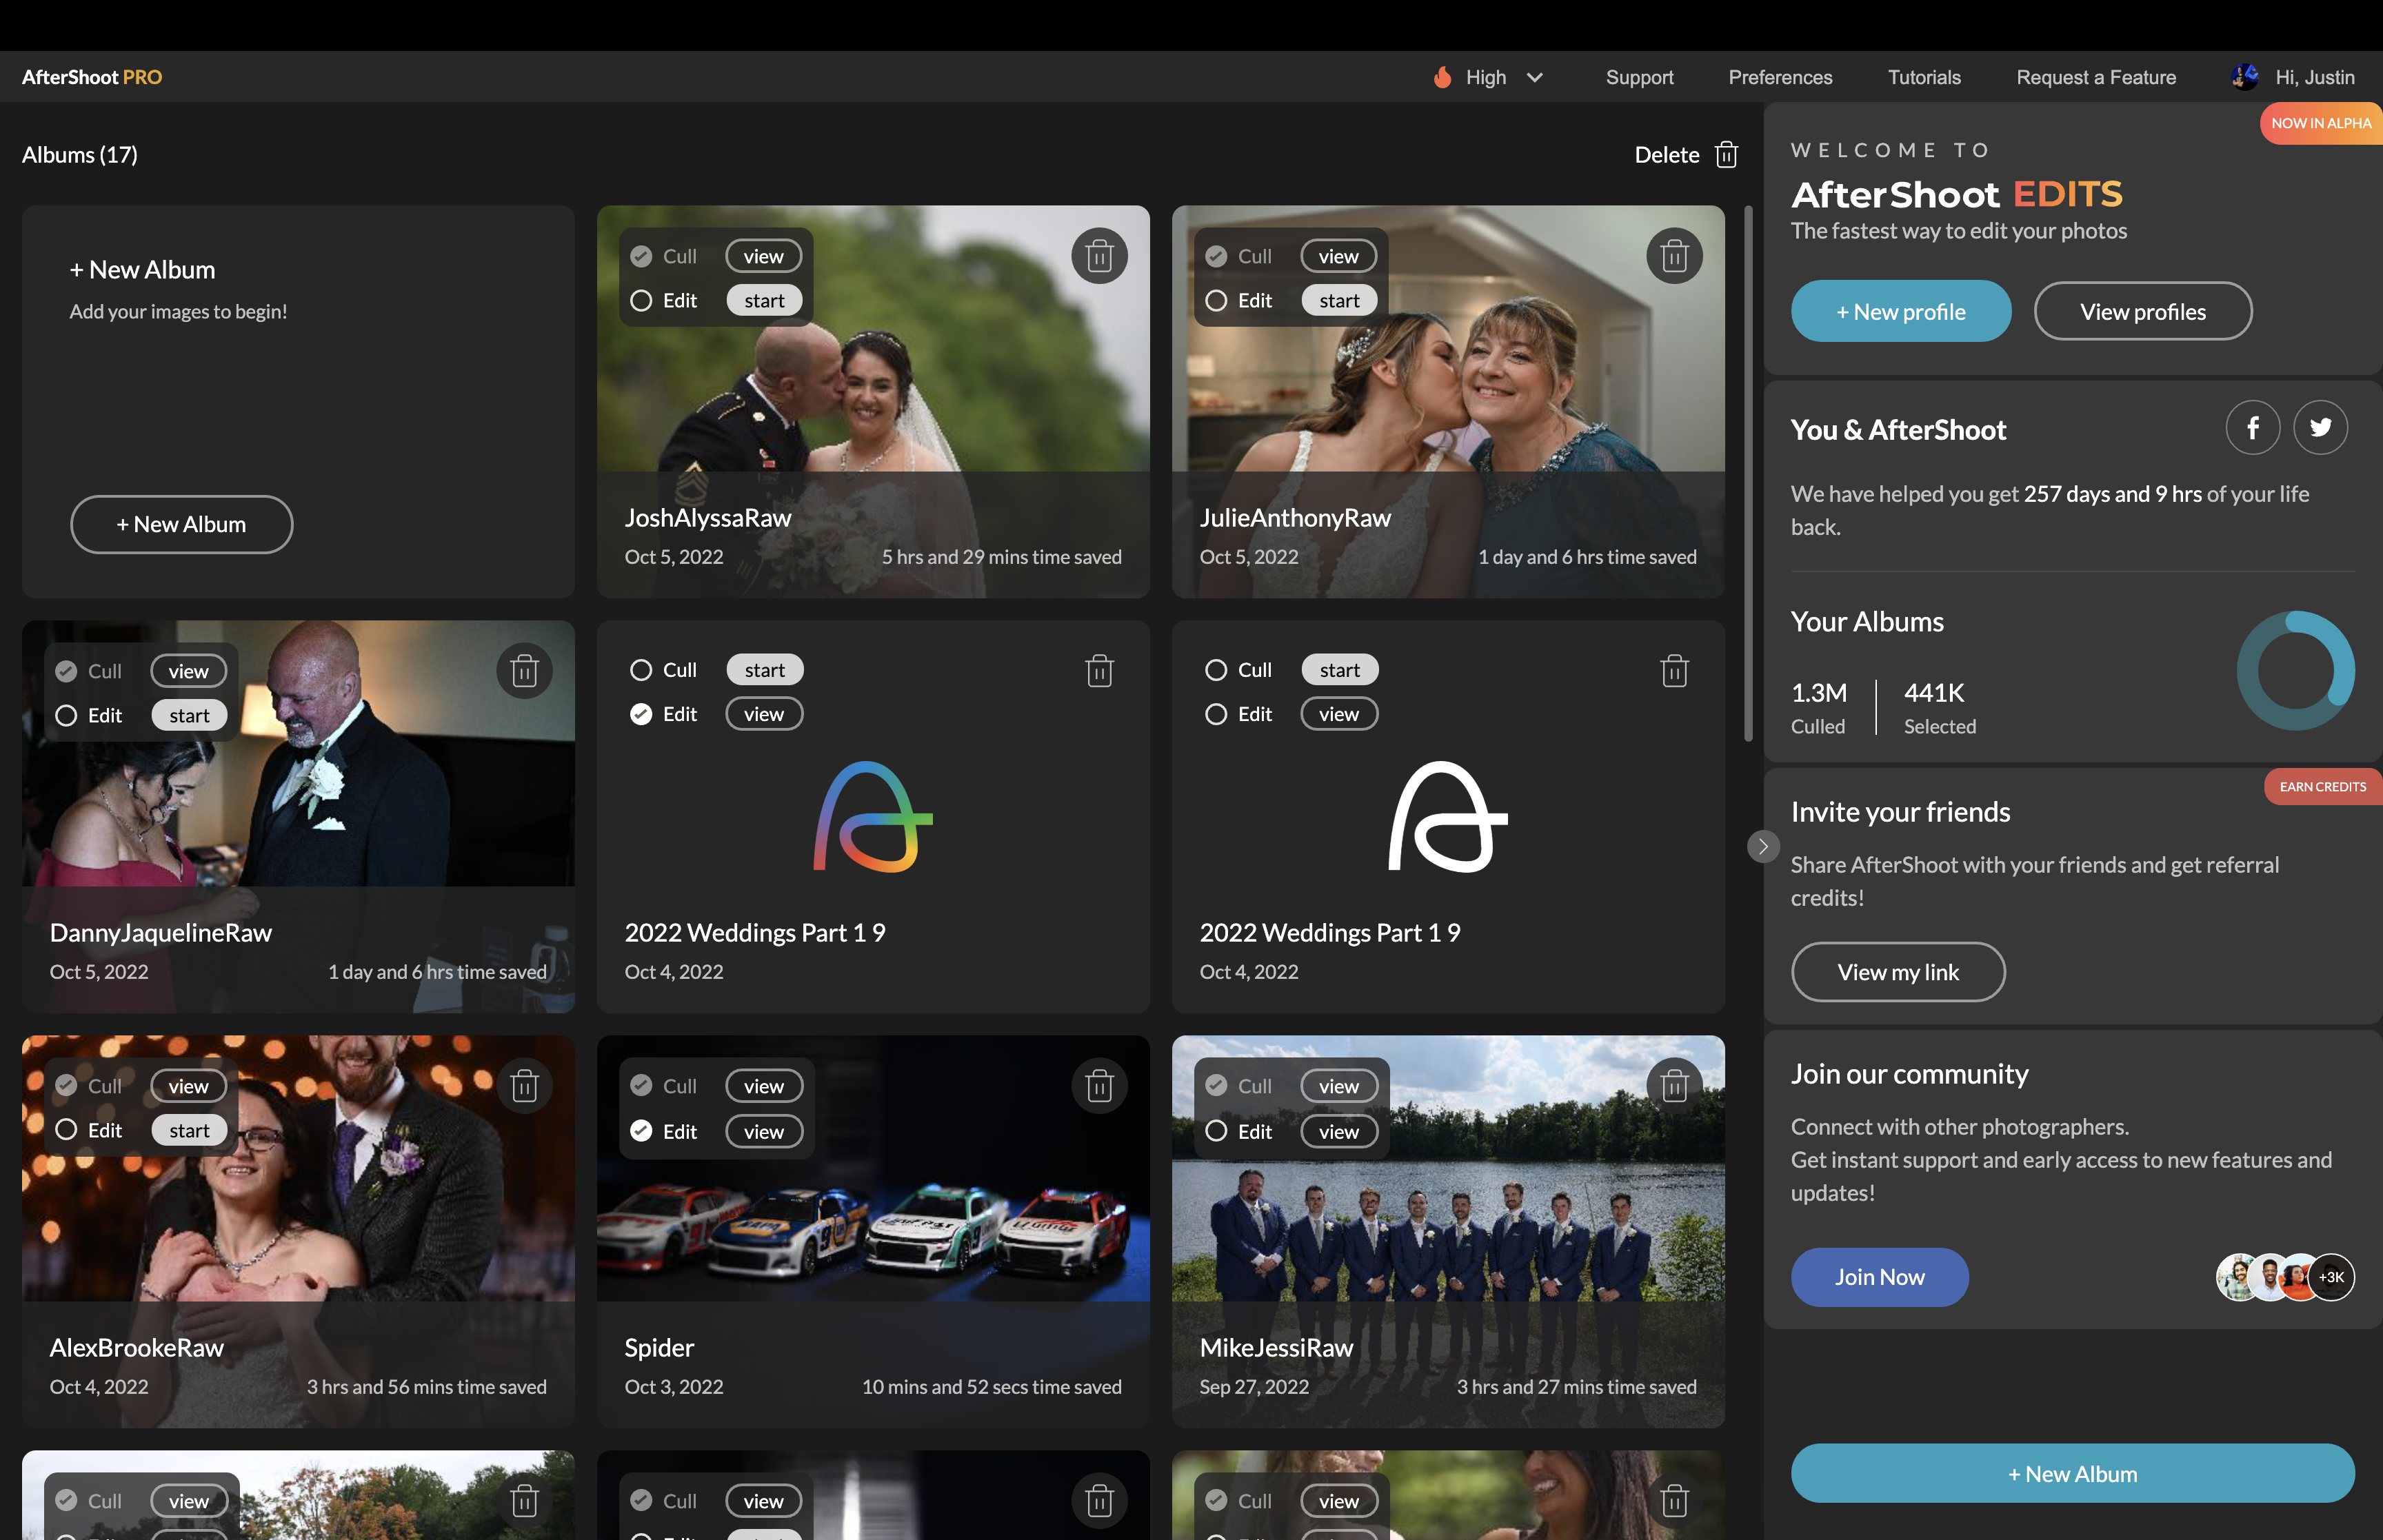This screenshot has width=2383, height=1540.
Task: Open Tutorials from the top bar
Action: coord(1924,77)
